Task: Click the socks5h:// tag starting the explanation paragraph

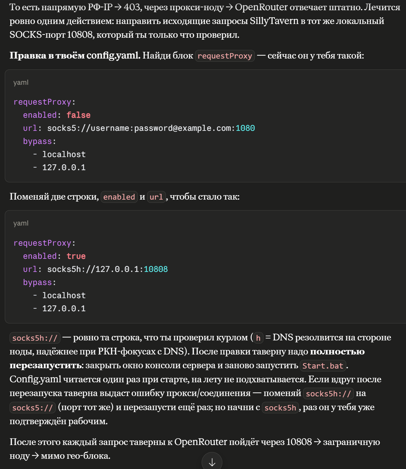Action: pos(35,338)
